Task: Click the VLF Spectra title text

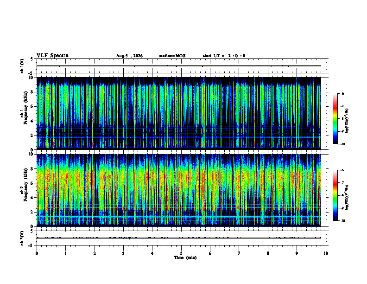Action: click(x=52, y=56)
